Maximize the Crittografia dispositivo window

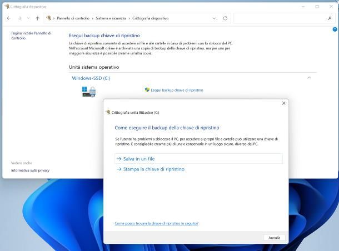pyautogui.click(x=317, y=7)
